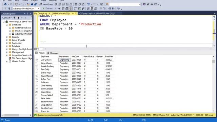Click the Save All icon
Viewport: 217px width, 122px height.
coord(36,4)
